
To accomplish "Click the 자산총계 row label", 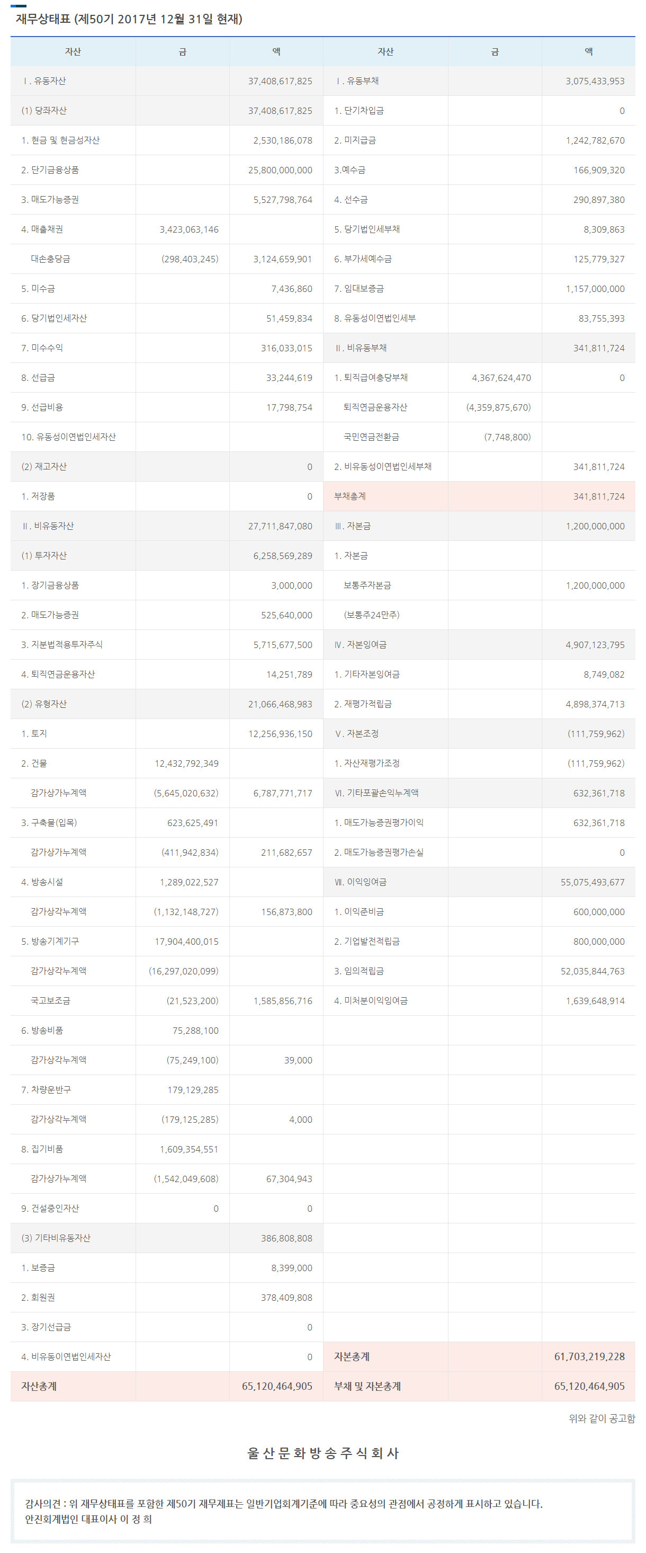I will click(x=39, y=1386).
